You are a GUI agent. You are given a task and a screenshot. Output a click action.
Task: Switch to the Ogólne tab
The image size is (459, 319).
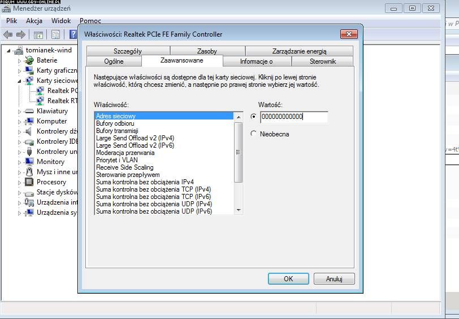tap(114, 61)
